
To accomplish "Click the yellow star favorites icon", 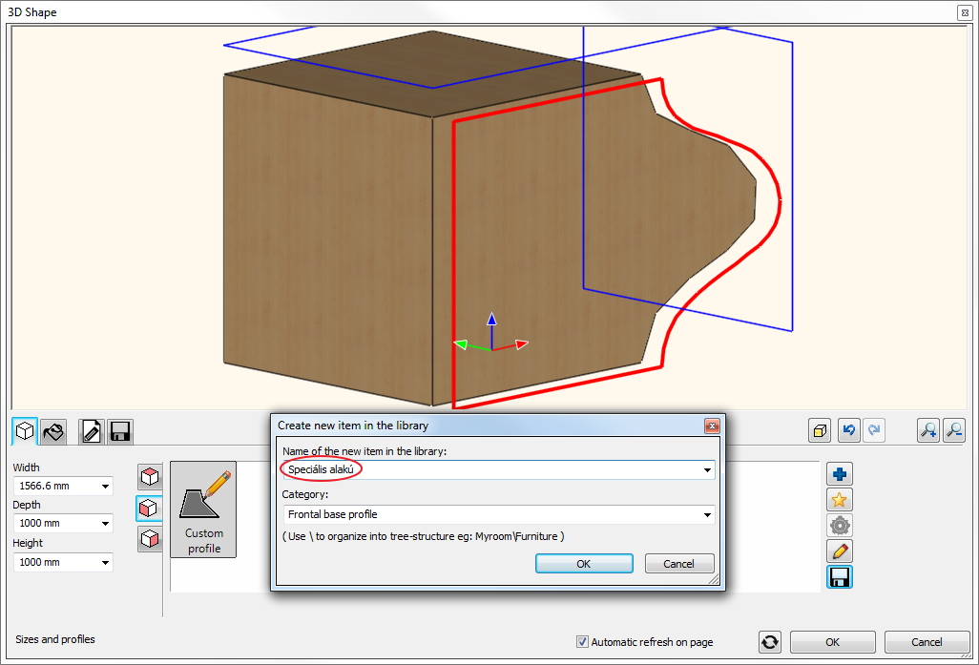I will pyautogui.click(x=840, y=500).
